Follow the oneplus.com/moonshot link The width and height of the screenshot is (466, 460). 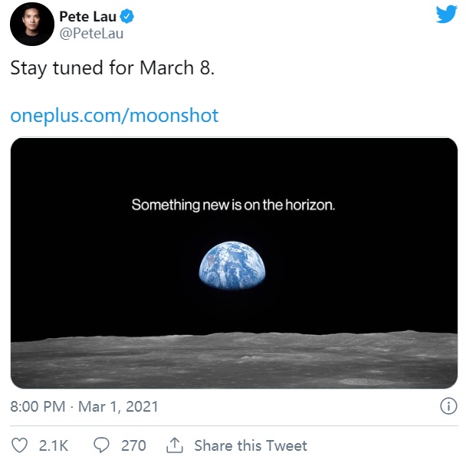pyautogui.click(x=114, y=115)
